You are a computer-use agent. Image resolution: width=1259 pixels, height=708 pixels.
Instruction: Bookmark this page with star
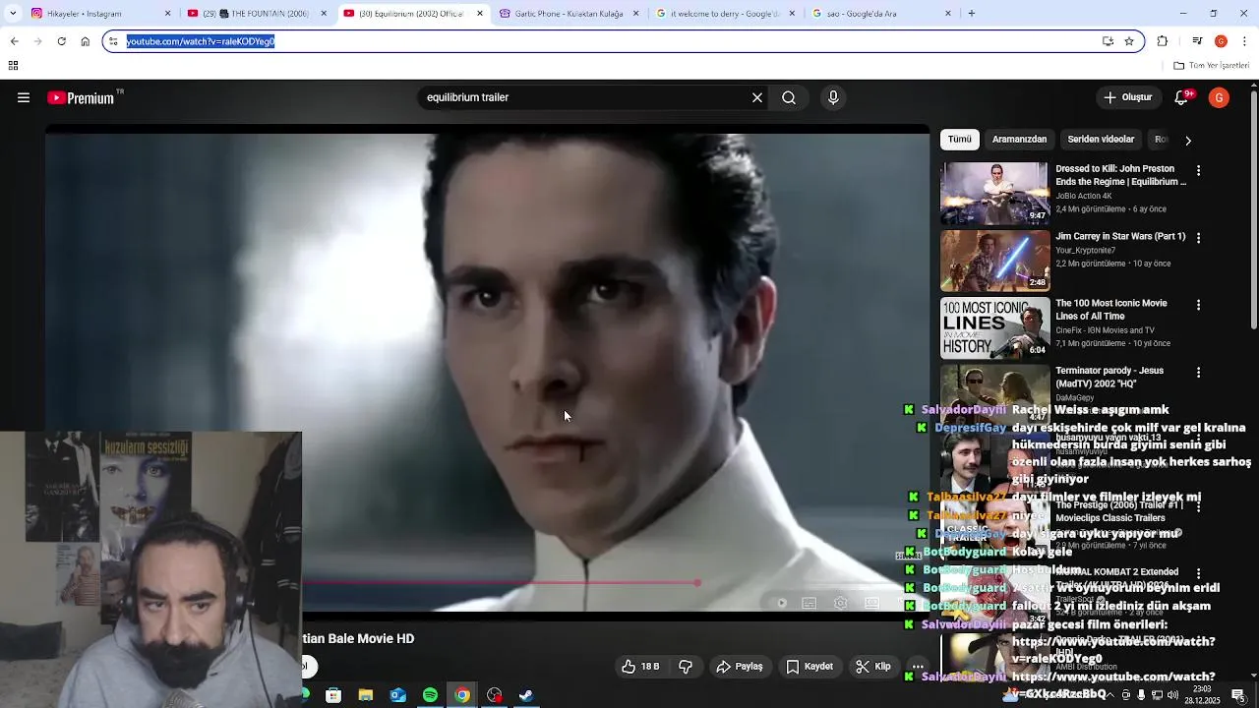(1129, 41)
